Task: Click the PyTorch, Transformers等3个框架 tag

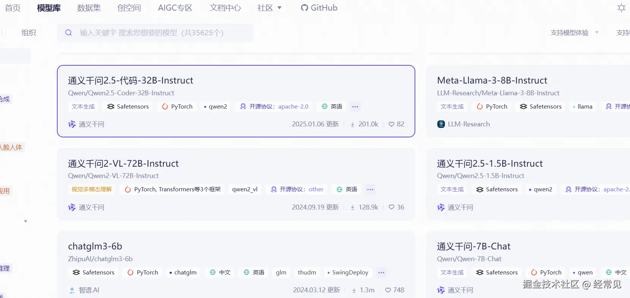Action: click(x=172, y=189)
